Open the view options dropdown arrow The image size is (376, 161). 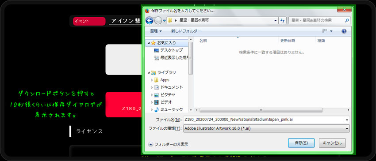pos(331,31)
